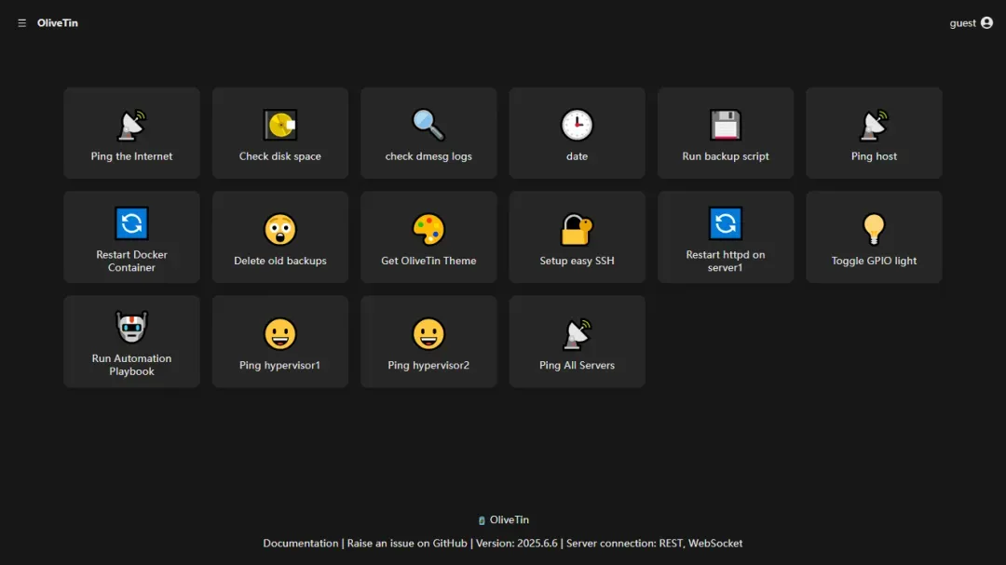1006x565 pixels.
Task: Click the Check disk space label
Action: (280, 156)
